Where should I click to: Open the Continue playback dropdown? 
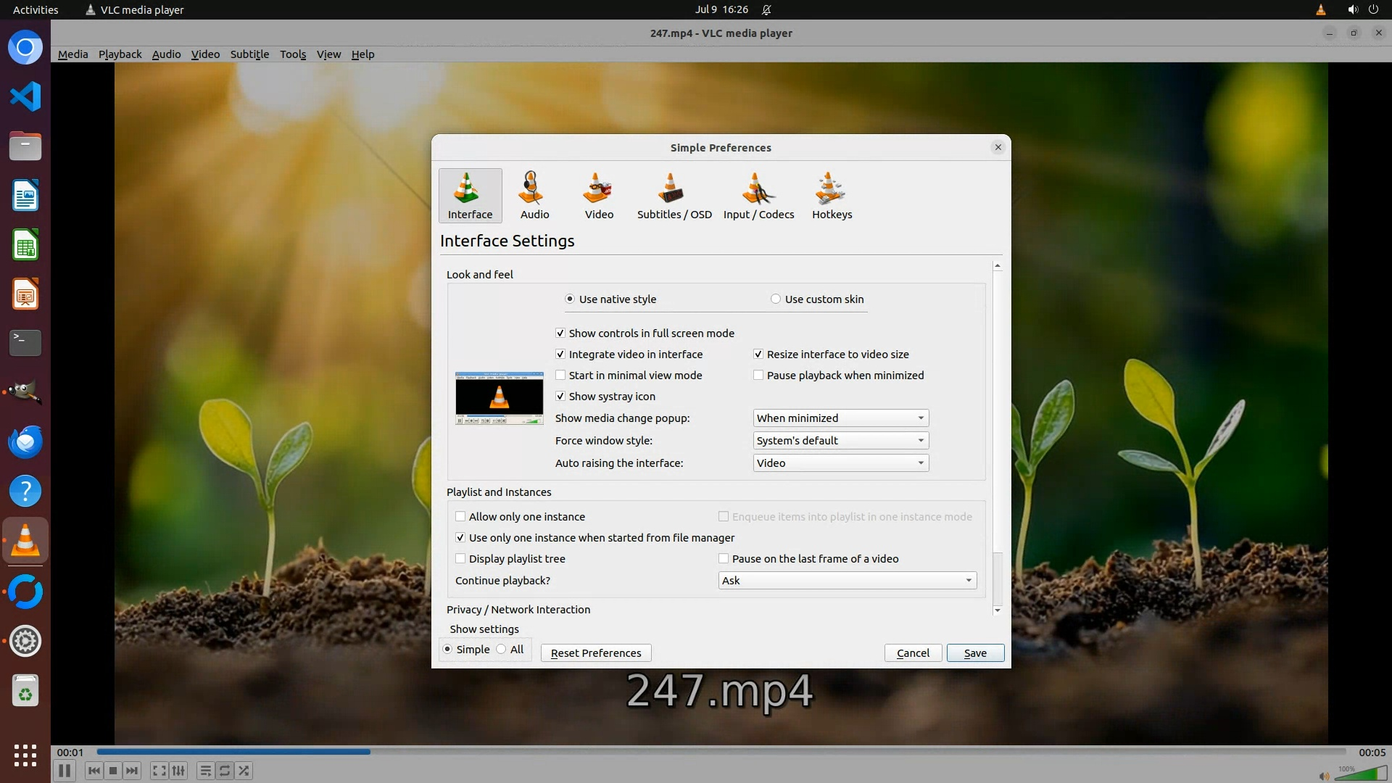[x=847, y=581]
